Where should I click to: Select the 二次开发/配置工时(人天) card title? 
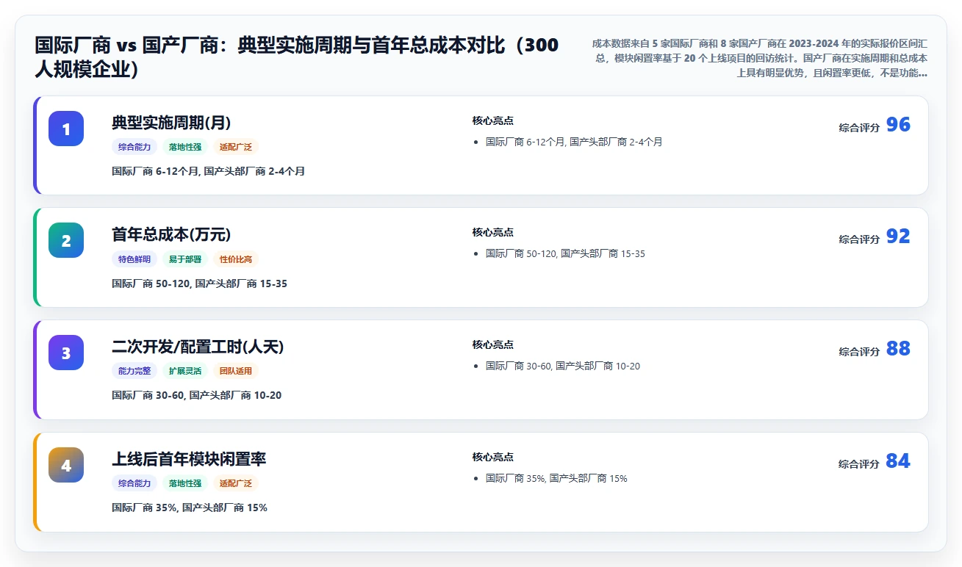[x=198, y=347]
